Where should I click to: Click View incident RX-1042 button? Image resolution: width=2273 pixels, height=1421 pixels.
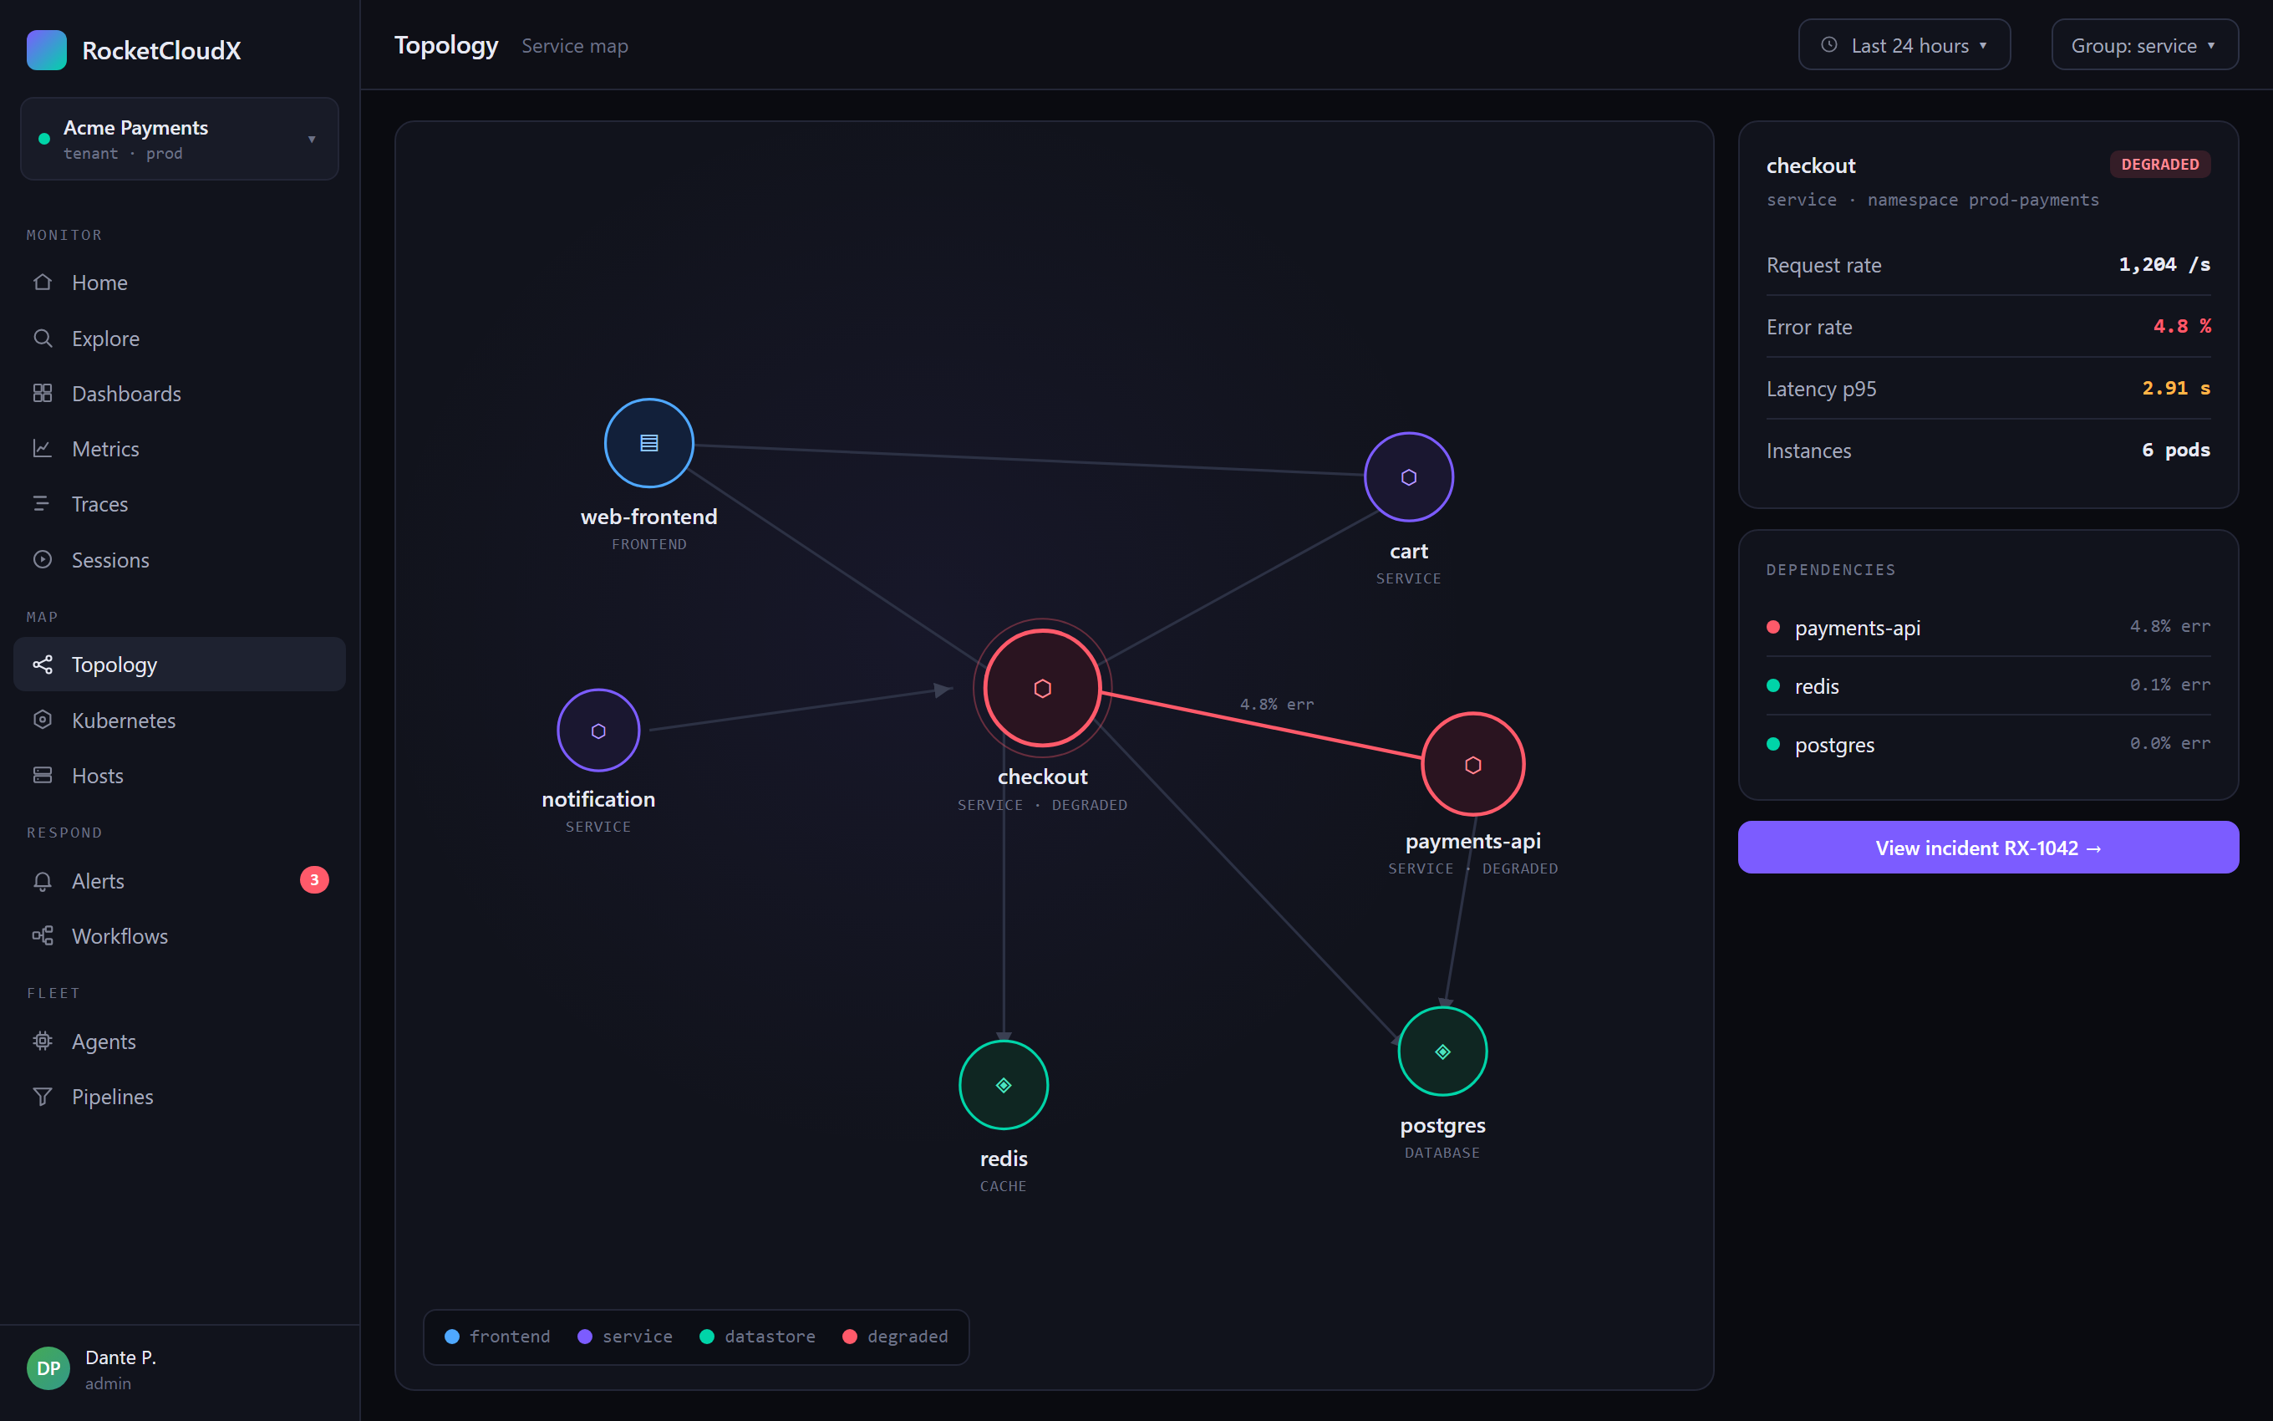1987,847
